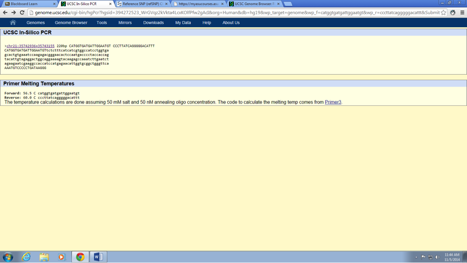Click the browser address bar
Viewport: 467px width, 263px height.
coord(235,12)
